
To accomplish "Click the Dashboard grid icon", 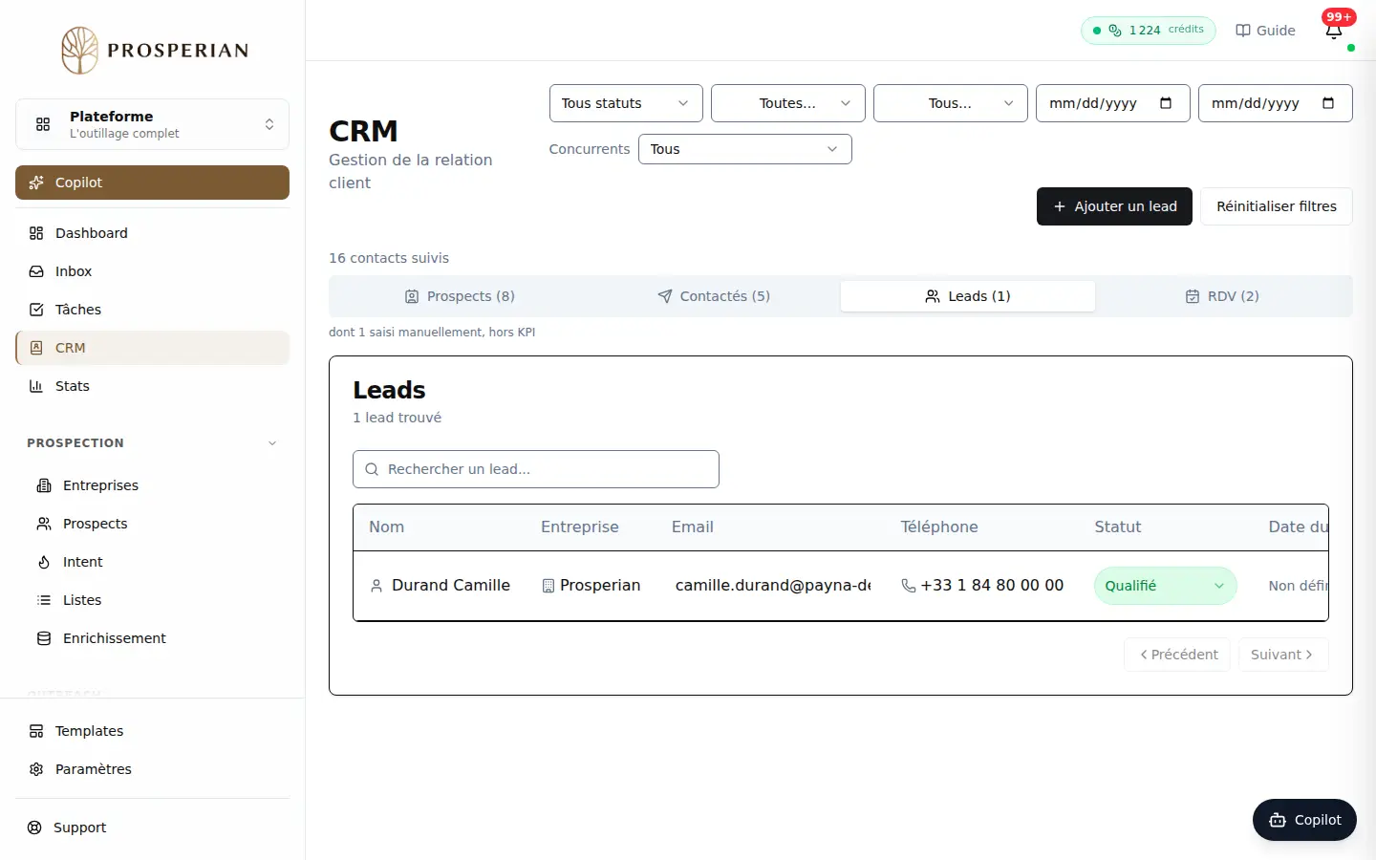I will [36, 233].
